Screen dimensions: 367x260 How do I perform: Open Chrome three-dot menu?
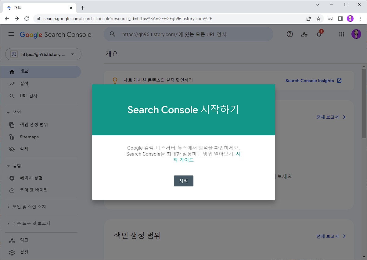360,19
